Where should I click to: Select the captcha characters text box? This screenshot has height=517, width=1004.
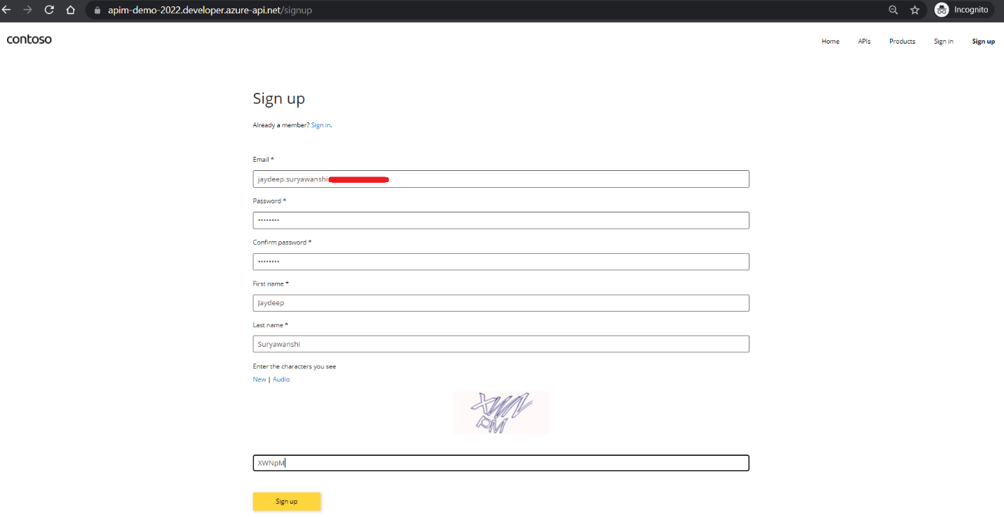[501, 463]
